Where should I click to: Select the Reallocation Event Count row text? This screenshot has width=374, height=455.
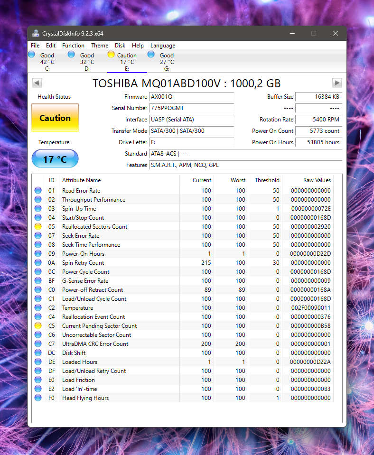pos(93,316)
